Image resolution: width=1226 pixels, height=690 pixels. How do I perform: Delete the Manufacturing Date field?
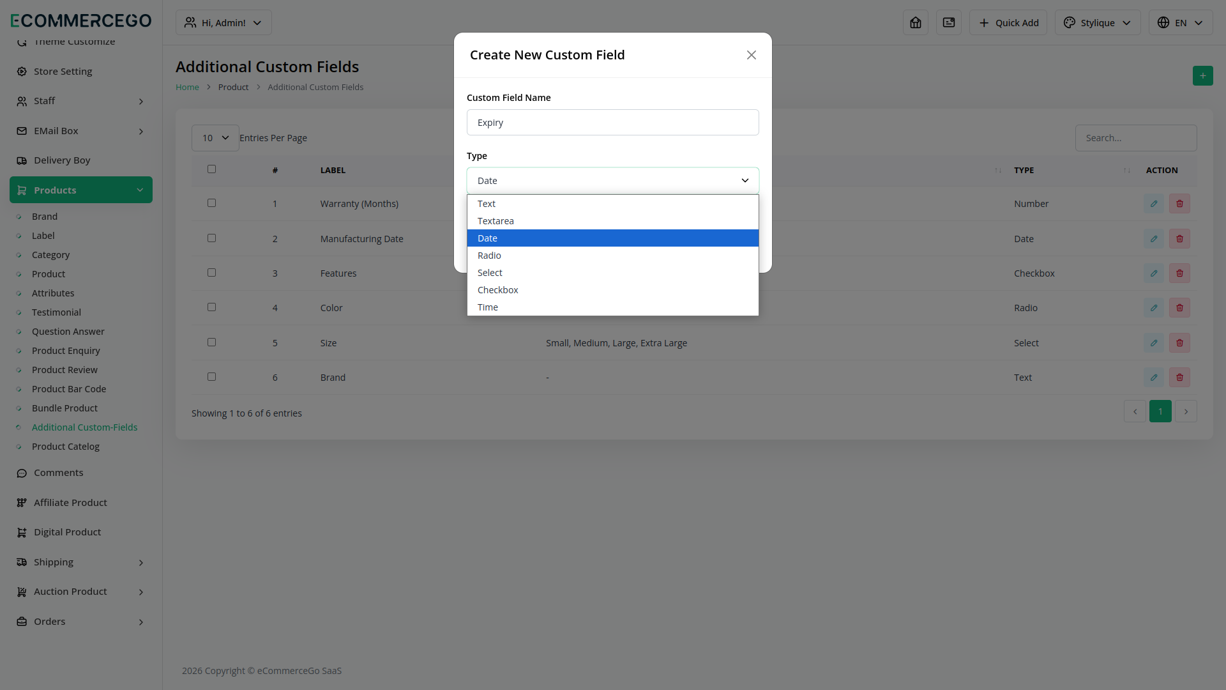point(1179,239)
